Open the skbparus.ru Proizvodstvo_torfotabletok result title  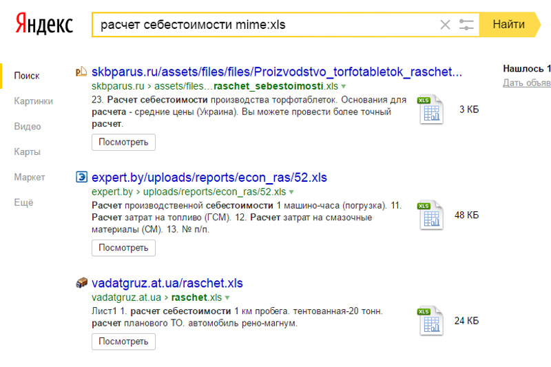point(277,72)
